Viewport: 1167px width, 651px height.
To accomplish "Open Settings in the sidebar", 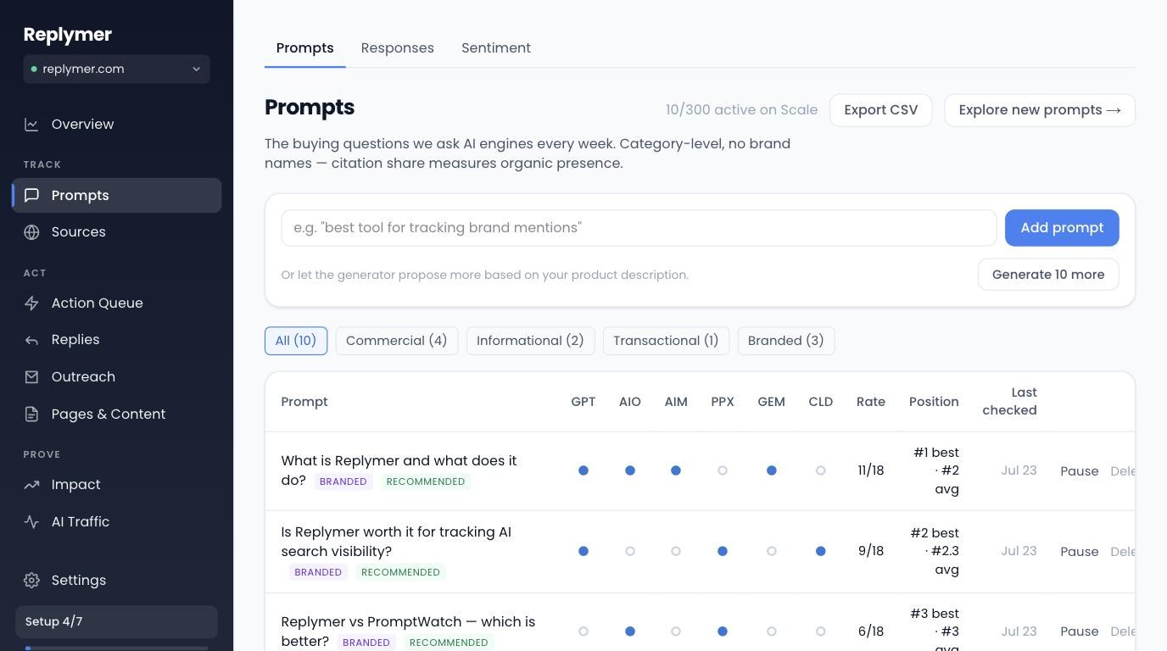I will coord(116,581).
